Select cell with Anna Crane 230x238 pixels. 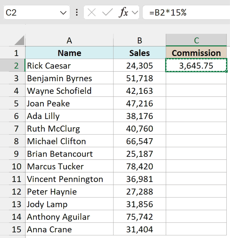69,229
